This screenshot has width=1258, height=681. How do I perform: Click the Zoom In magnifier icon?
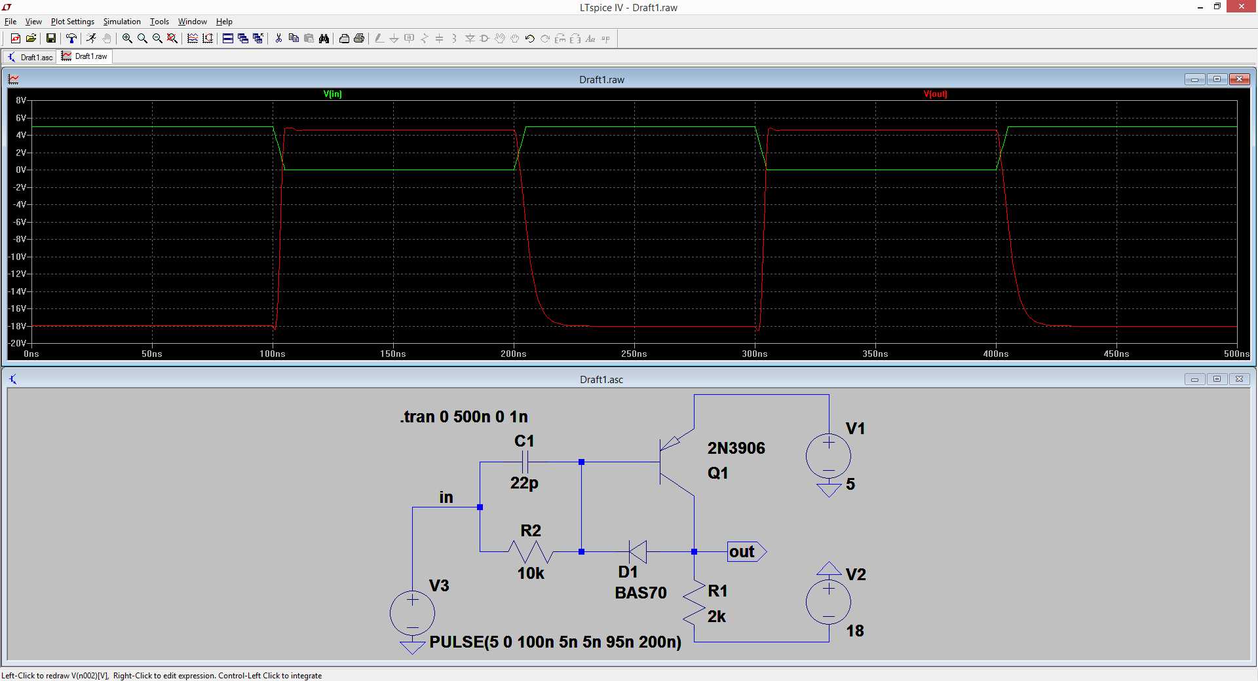pos(127,39)
